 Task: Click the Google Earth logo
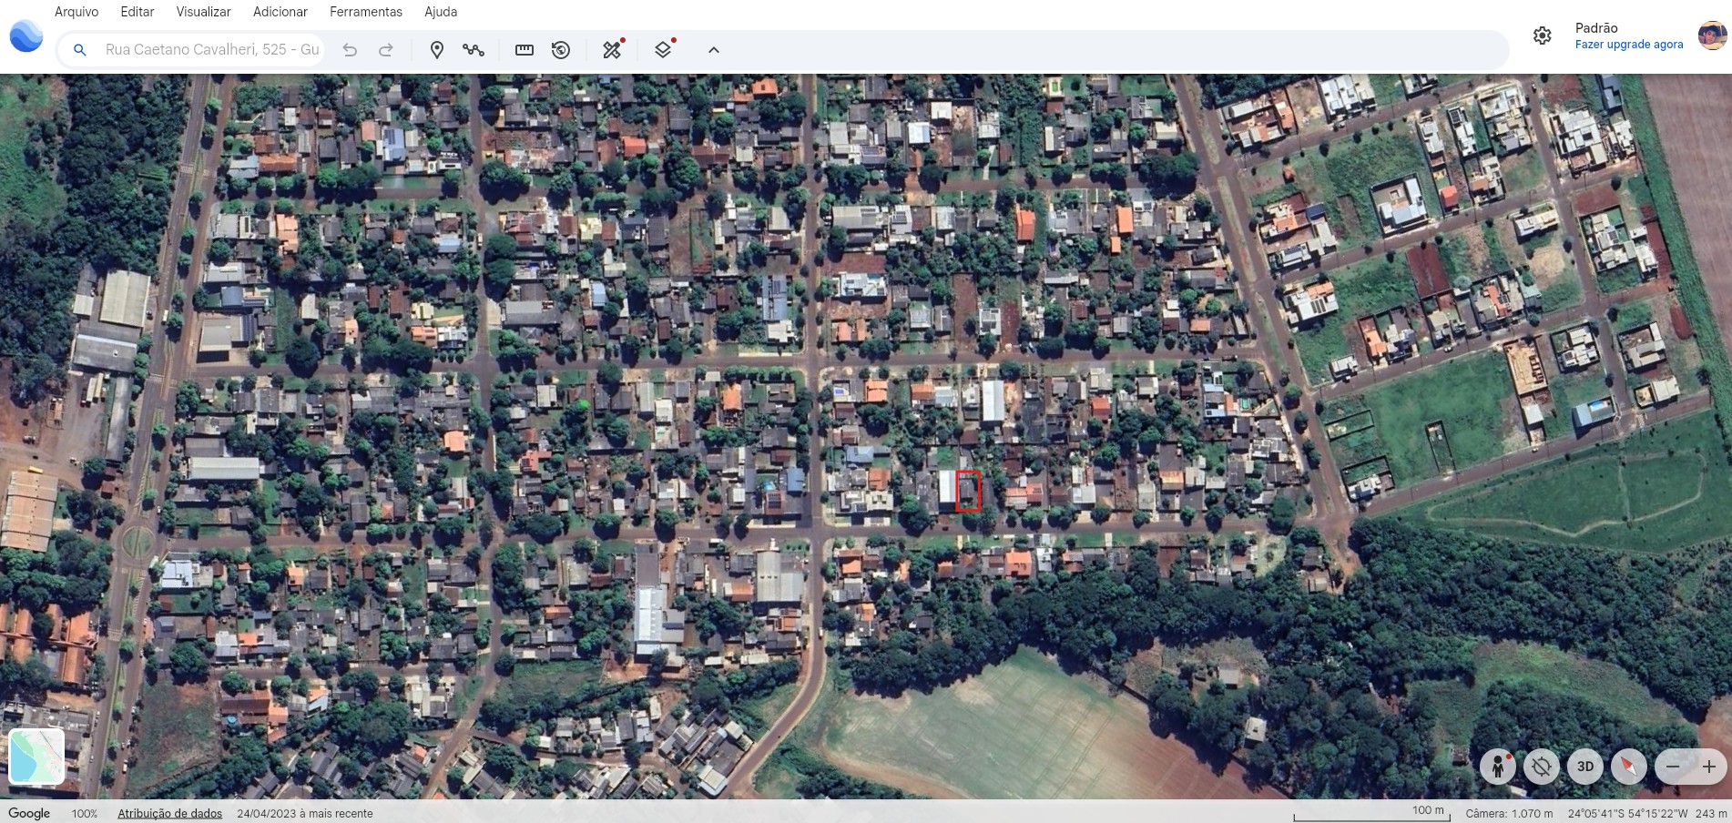coord(26,36)
